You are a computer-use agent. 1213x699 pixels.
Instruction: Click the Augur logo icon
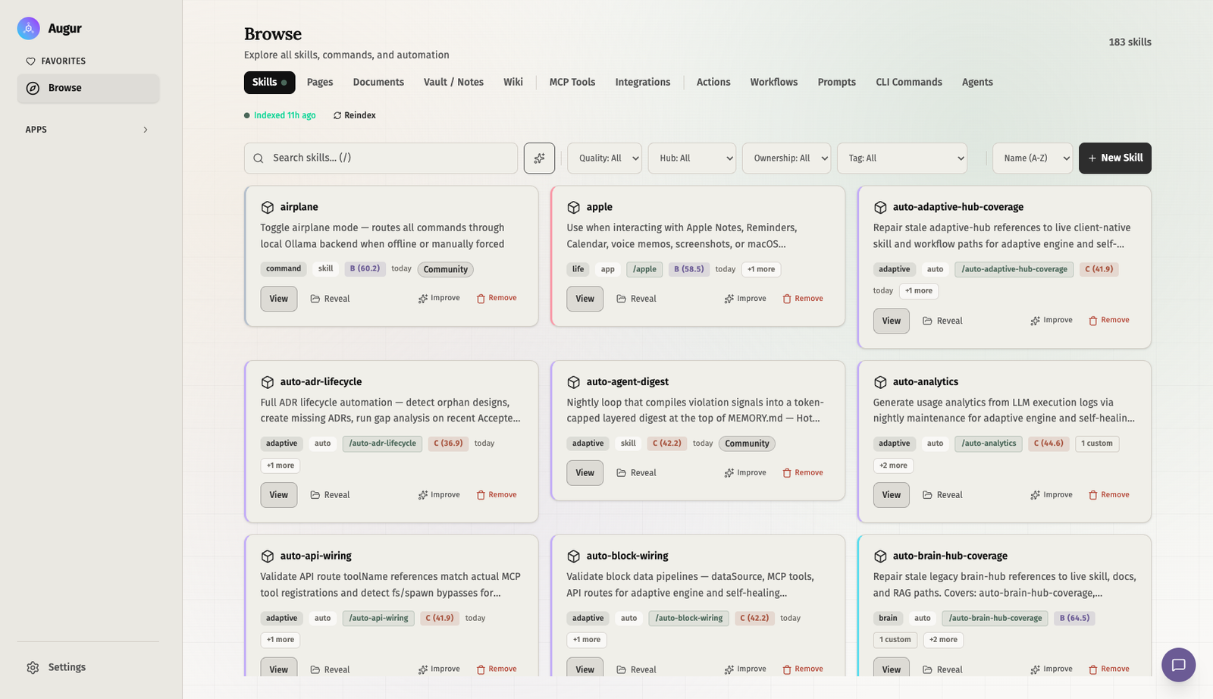pos(28,28)
